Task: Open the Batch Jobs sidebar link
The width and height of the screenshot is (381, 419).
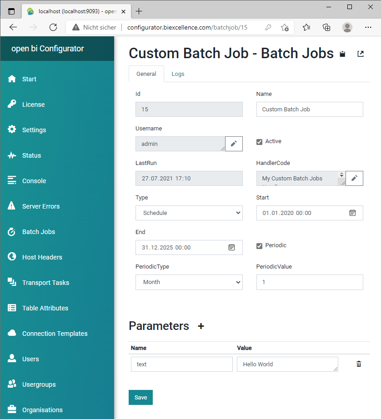Action: coord(39,232)
